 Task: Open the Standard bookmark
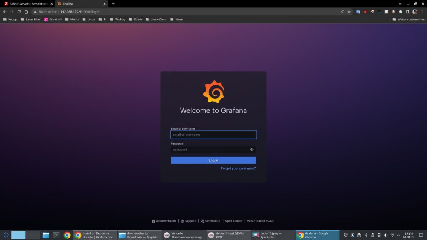(x=53, y=19)
